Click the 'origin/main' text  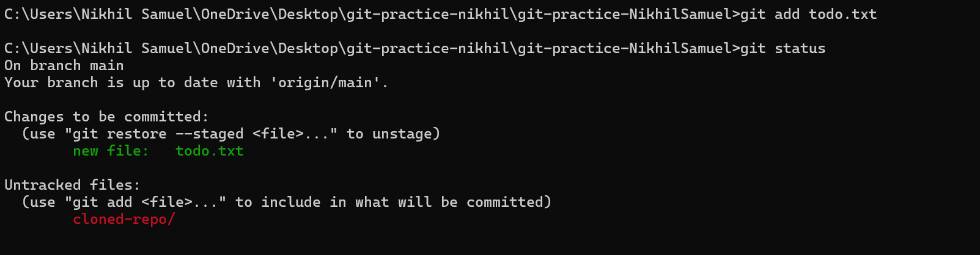(x=329, y=82)
